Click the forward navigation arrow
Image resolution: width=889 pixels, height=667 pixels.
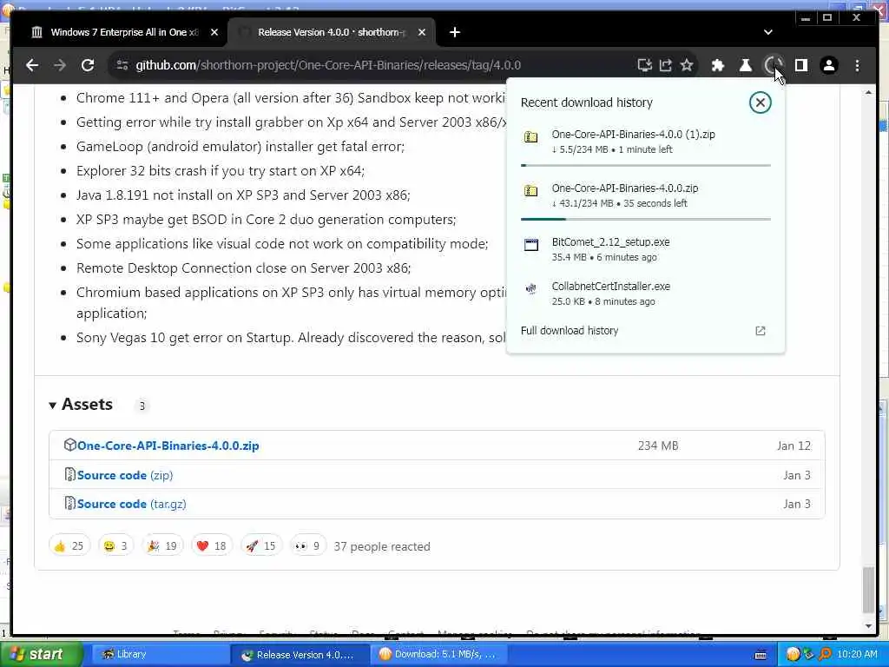(x=60, y=65)
